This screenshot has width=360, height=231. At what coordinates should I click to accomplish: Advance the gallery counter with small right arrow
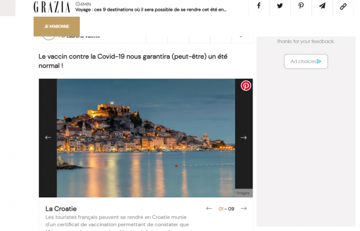click(244, 208)
